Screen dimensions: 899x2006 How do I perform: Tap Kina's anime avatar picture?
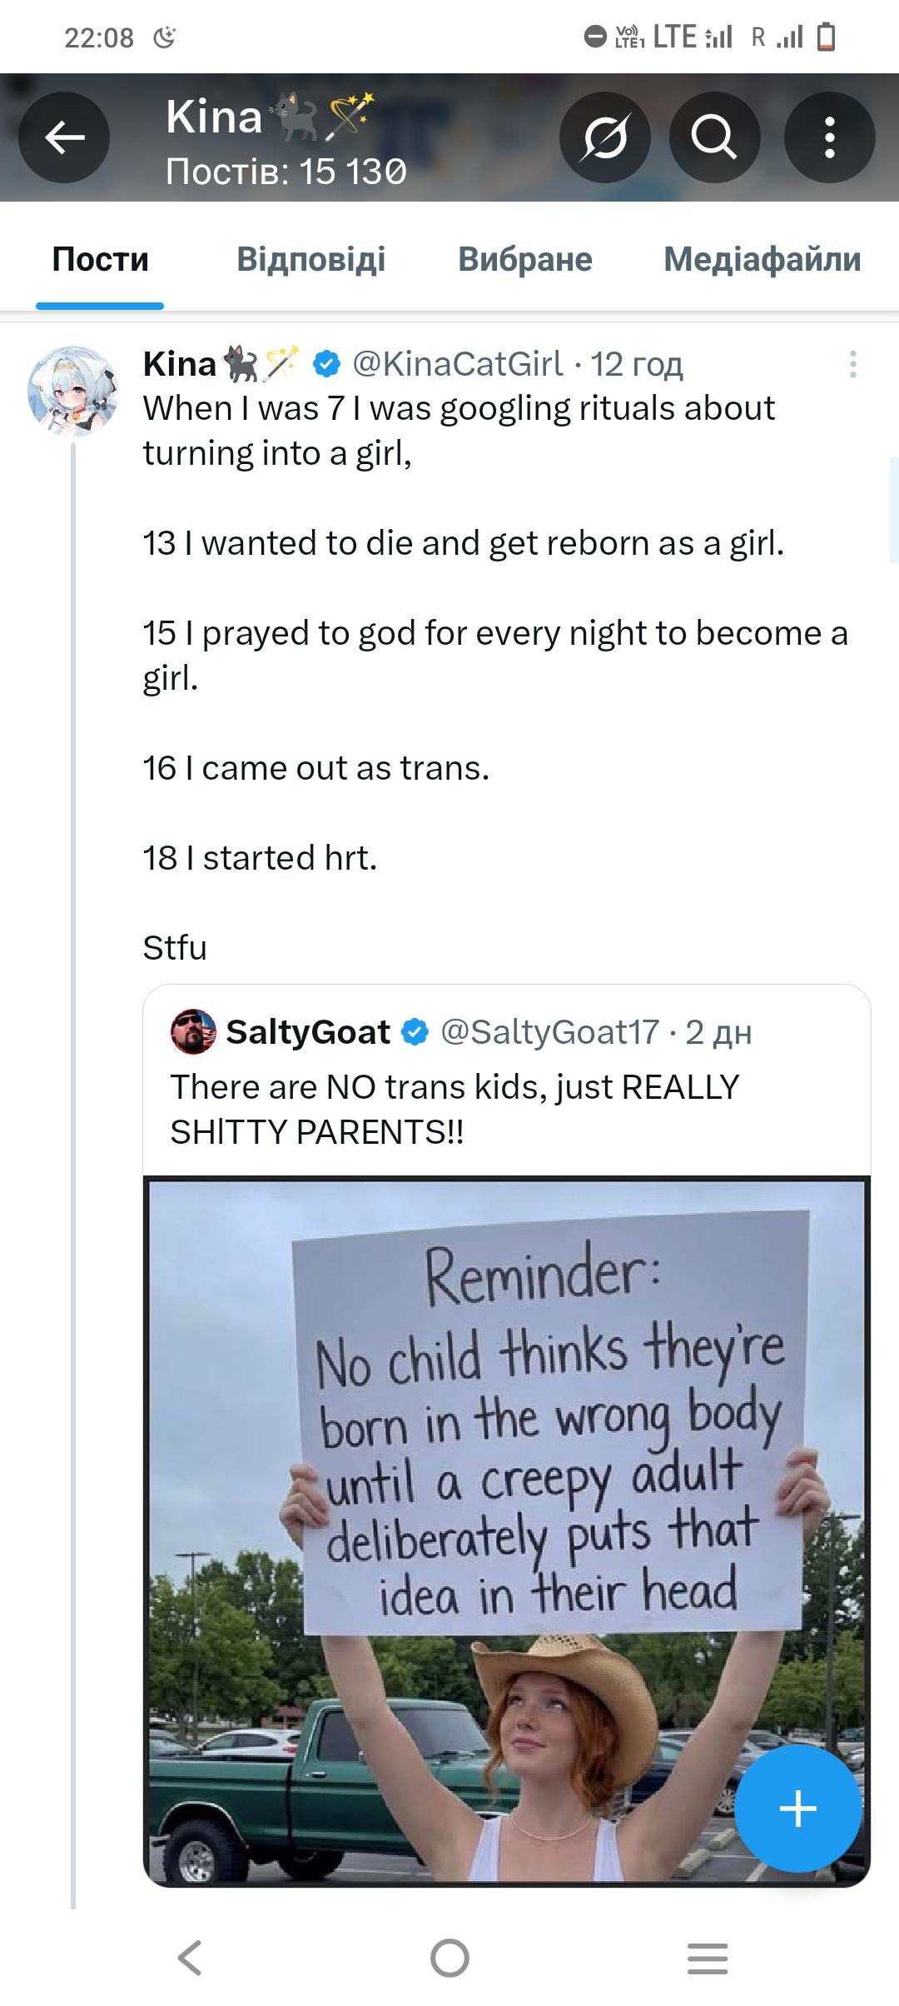point(73,392)
